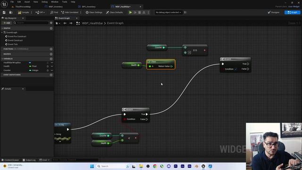Navigate forward in graph history
Image resolution: width=302 pixels, height=170 pixels.
pyautogui.click(x=71, y=23)
